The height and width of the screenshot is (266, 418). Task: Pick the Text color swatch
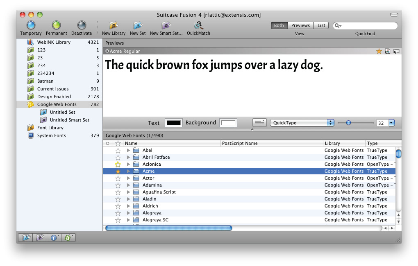tap(173, 123)
